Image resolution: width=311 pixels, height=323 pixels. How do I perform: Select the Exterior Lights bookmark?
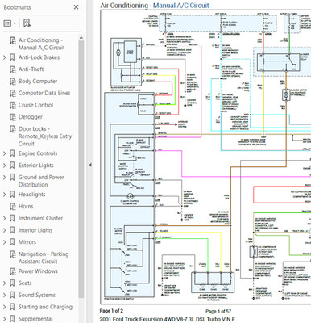[36, 166]
